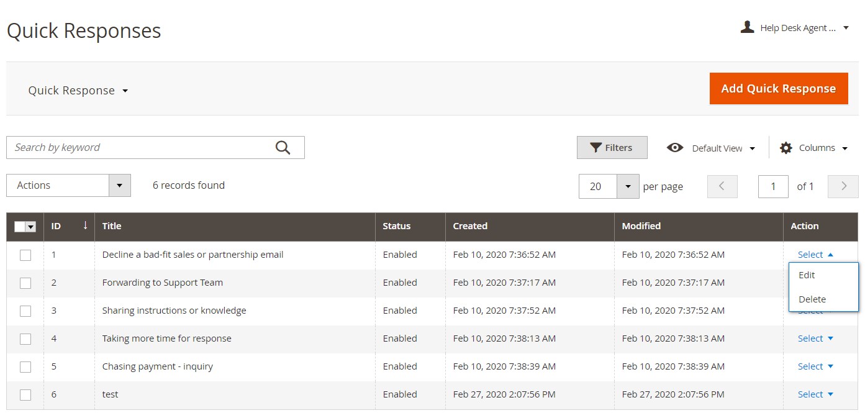Check the Chasing payment - inquiry row
The width and height of the screenshot is (865, 418).
(25, 366)
